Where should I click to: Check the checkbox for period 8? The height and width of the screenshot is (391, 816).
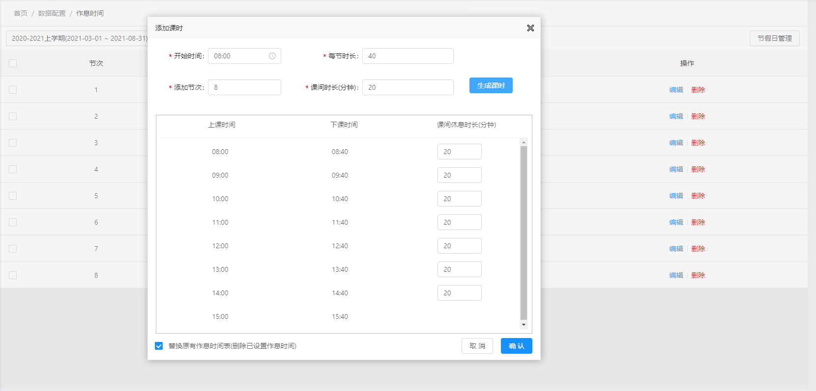pyautogui.click(x=13, y=275)
